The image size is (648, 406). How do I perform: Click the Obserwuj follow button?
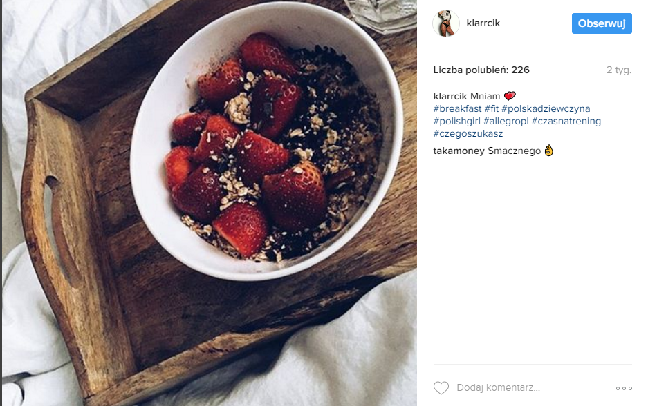602,23
